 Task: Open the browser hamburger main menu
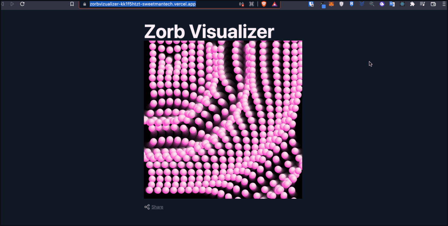pos(444,4)
